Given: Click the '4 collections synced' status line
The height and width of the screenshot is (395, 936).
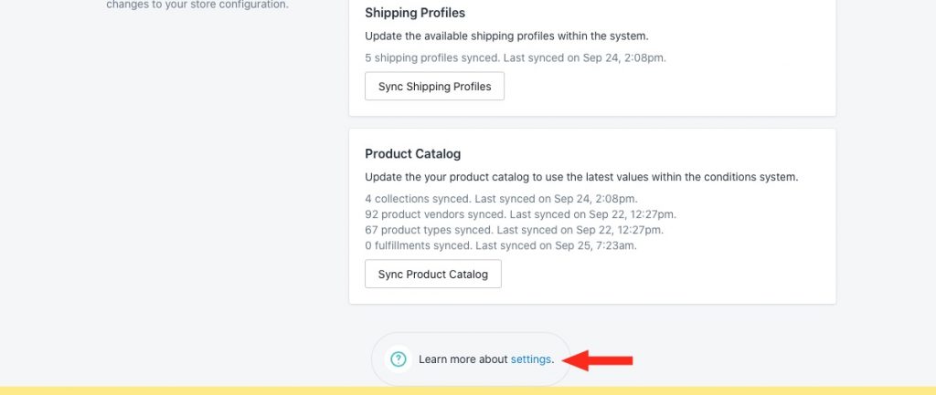Looking at the screenshot, I should [501, 198].
